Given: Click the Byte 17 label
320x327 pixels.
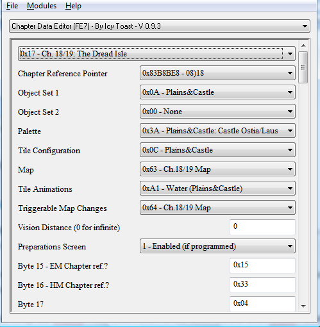Looking at the screenshot, I should pyautogui.click(x=31, y=305).
